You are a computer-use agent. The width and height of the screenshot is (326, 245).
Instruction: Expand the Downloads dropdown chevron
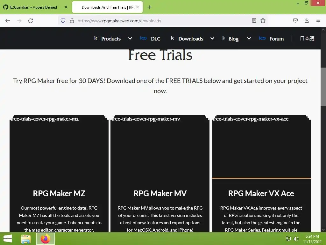click(212, 39)
